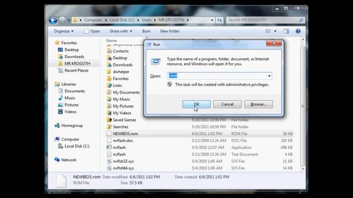Select the nvflash Application file
Image resolution: width=353 pixels, height=198 pixels.
pos(119,147)
